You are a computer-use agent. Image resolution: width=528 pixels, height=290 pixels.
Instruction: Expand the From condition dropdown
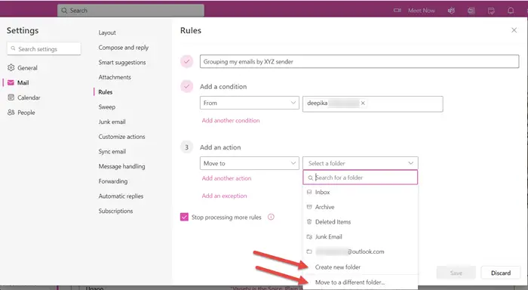[x=249, y=103]
